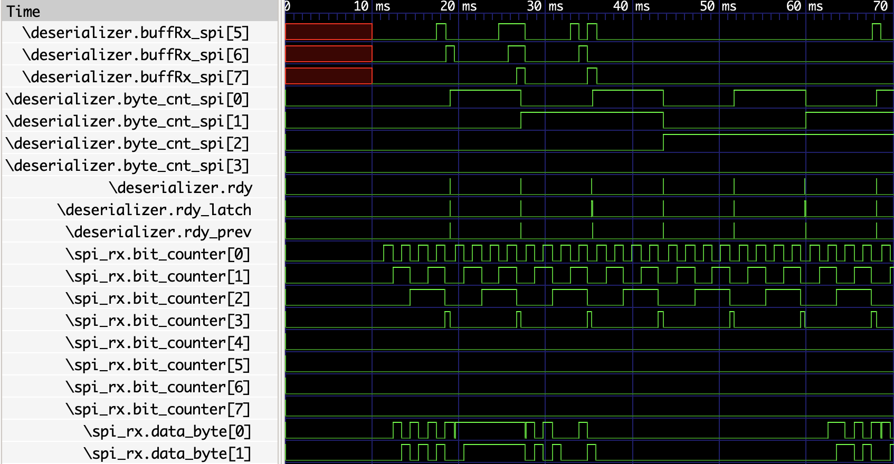Select the deserializer.buffRx_spi[6] signal name
This screenshot has width=894, height=464.
tap(135, 55)
